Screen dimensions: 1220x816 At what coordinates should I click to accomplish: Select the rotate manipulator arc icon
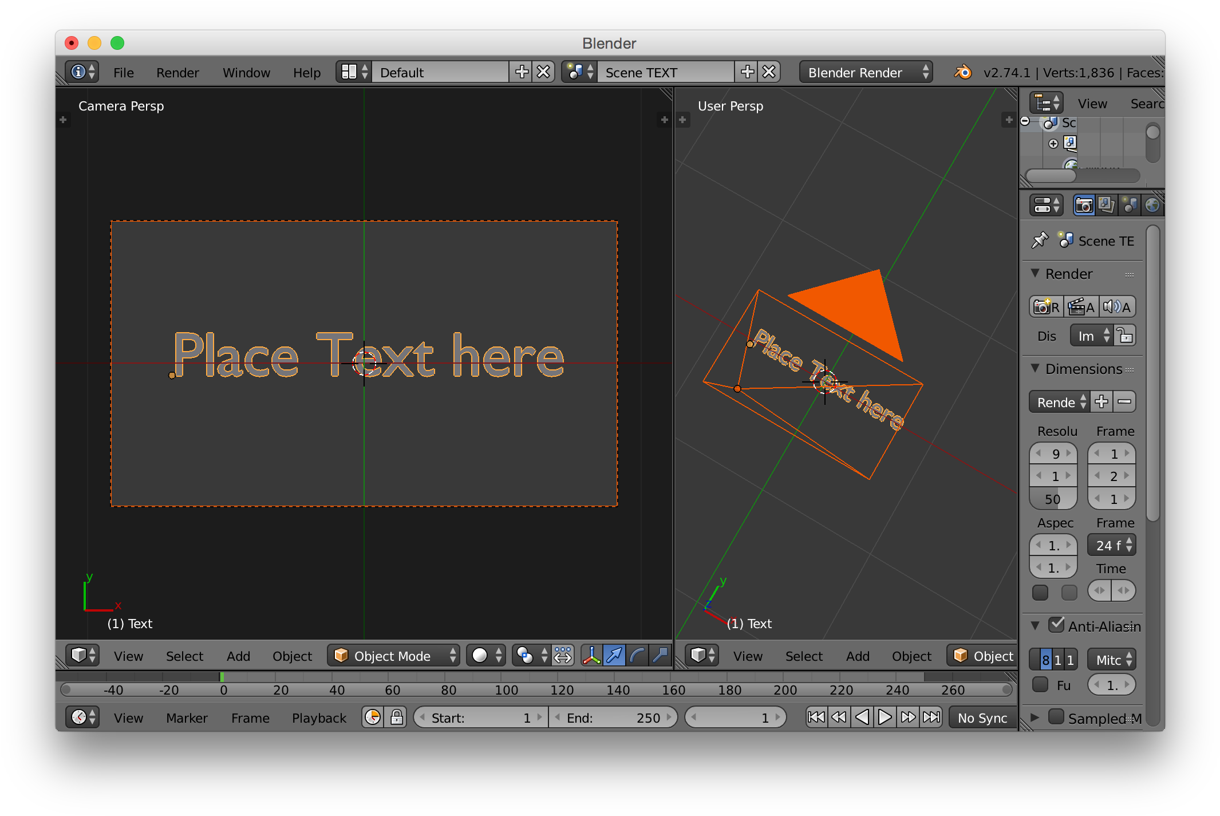point(637,655)
